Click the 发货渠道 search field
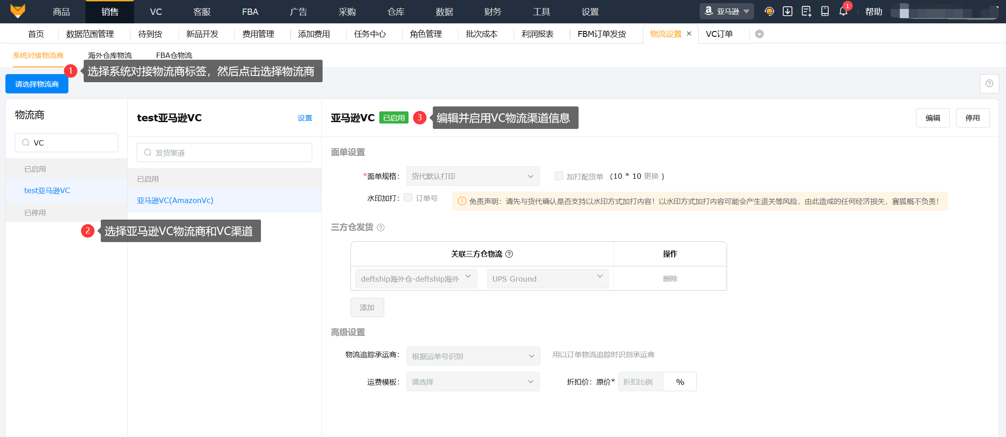Image resolution: width=1006 pixels, height=437 pixels. point(225,153)
